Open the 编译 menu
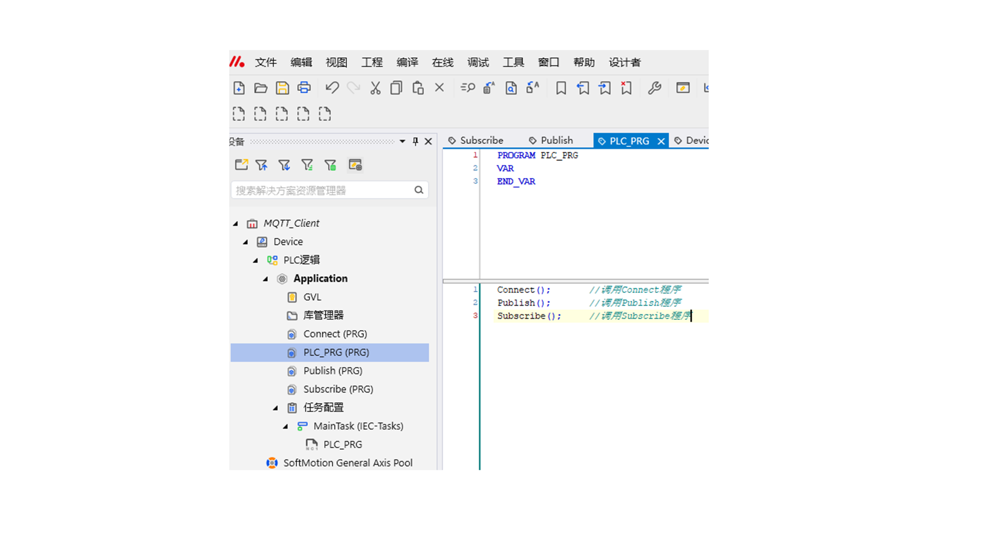 pos(407,62)
